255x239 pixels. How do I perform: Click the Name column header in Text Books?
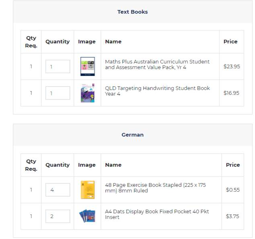click(113, 42)
